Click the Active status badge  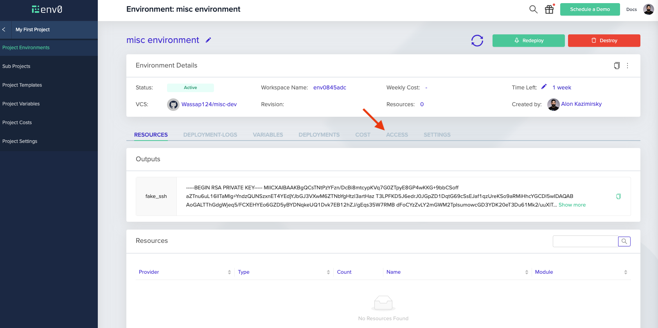click(191, 87)
